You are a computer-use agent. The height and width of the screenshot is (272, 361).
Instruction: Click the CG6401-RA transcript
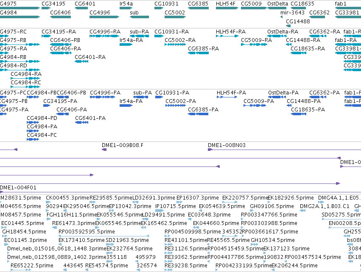(x=81, y=61)
